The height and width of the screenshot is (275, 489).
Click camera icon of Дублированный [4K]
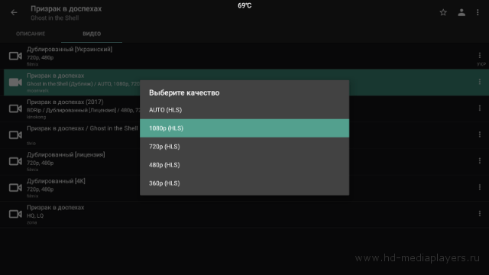pyautogui.click(x=15, y=188)
